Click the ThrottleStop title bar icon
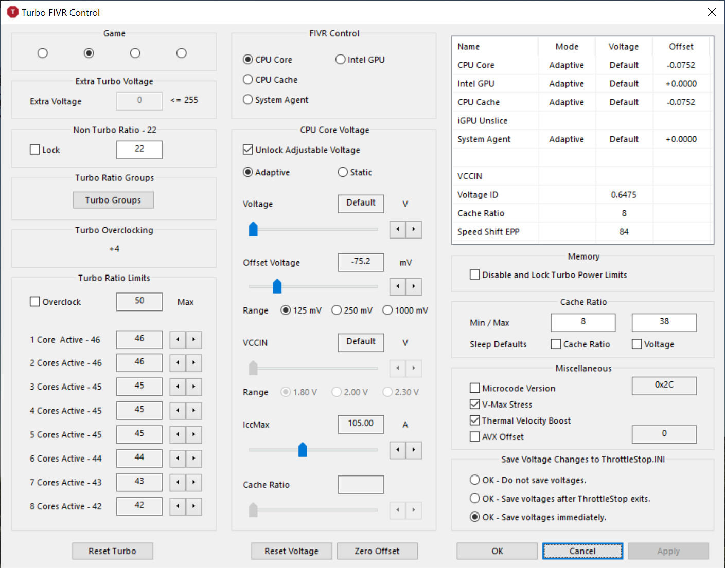The width and height of the screenshot is (725, 568). coord(13,12)
